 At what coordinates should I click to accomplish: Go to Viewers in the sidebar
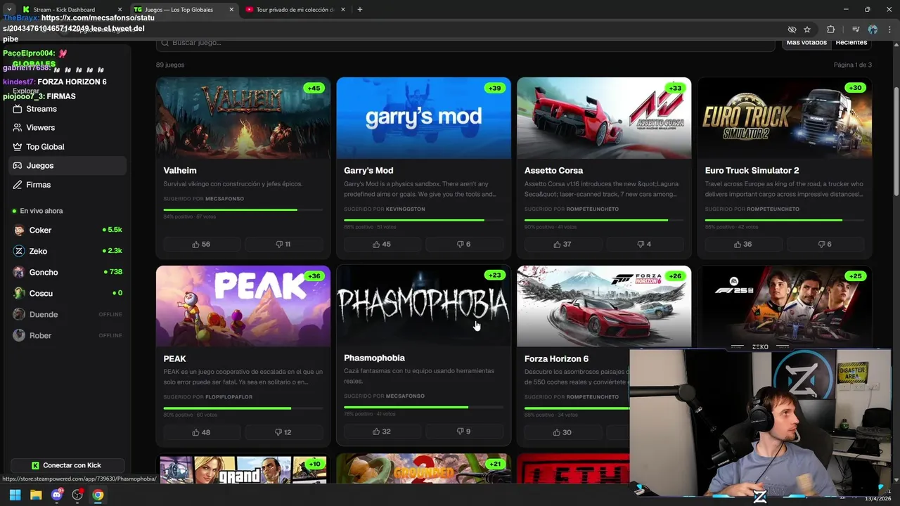pos(67,128)
